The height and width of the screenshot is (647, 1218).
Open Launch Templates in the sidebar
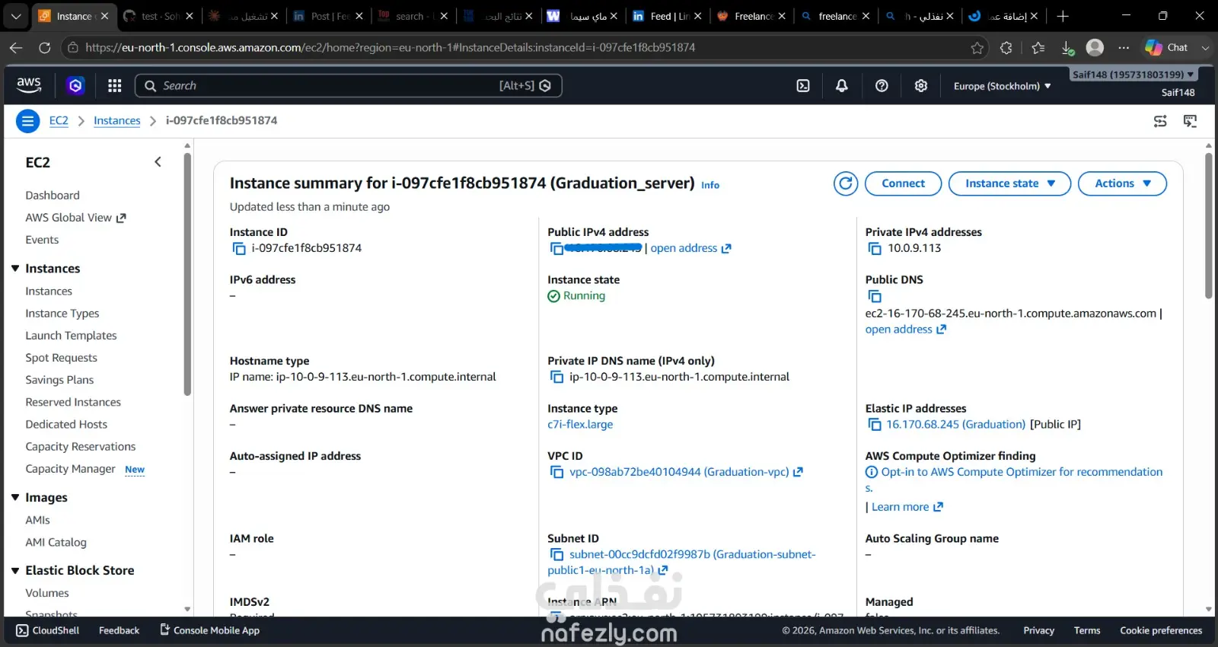71,336
